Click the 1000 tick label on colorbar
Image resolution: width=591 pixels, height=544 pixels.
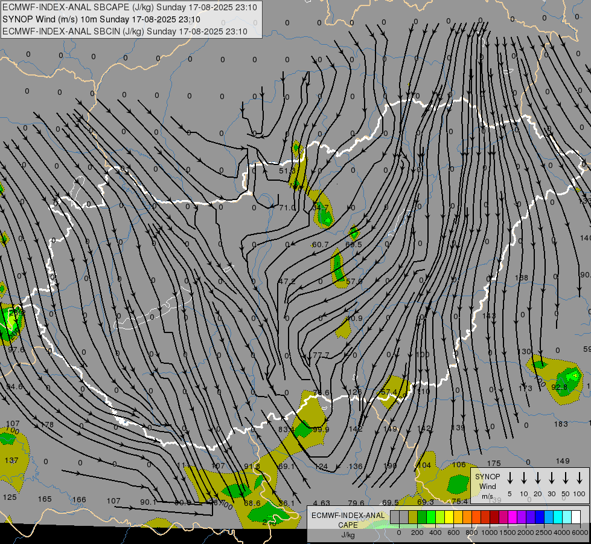tap(490, 533)
